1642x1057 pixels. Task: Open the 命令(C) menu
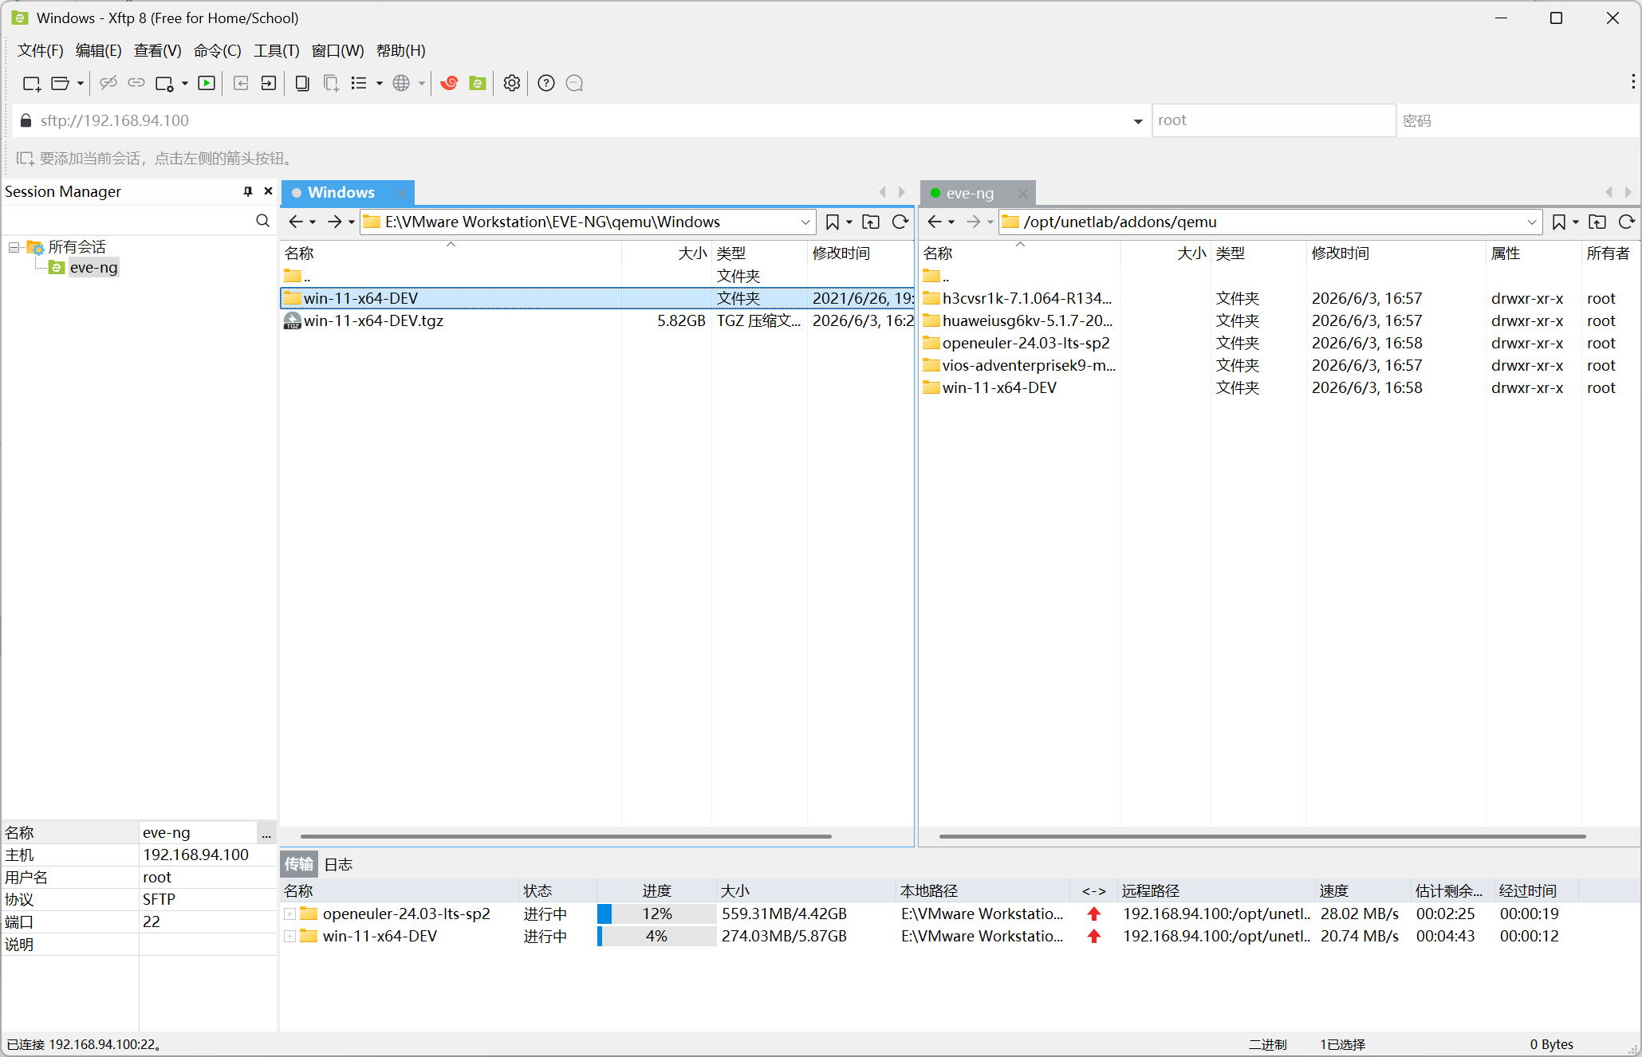tap(218, 50)
